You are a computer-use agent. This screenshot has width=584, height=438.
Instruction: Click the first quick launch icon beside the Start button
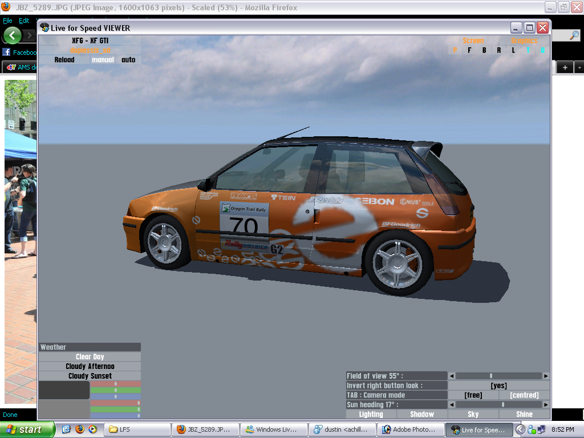[x=66, y=429]
